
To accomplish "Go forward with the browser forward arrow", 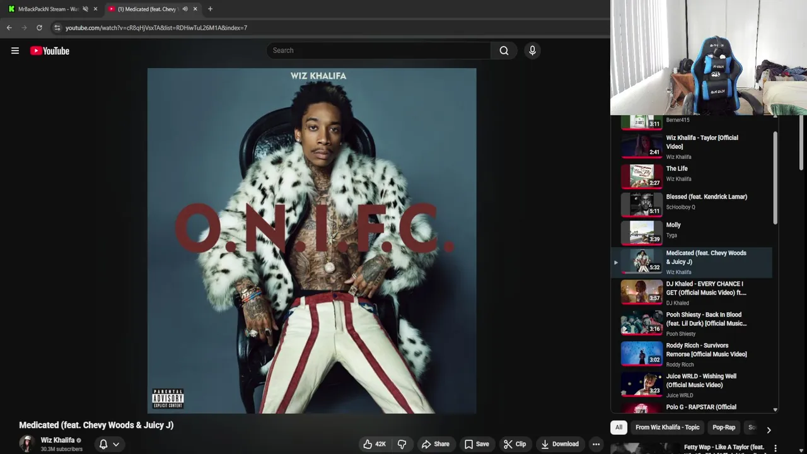I will (x=24, y=28).
